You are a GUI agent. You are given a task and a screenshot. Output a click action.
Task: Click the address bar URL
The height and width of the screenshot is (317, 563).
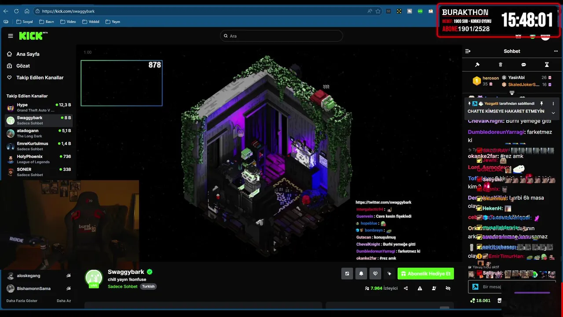click(68, 11)
